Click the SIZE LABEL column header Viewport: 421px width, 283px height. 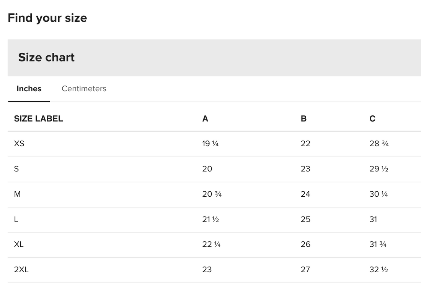click(x=38, y=119)
